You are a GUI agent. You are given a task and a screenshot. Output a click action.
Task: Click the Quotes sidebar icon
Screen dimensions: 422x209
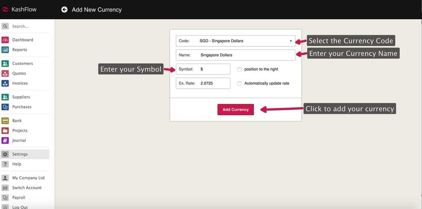pyautogui.click(x=5, y=73)
